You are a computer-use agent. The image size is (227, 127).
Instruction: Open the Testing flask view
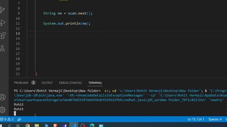pos(2,48)
